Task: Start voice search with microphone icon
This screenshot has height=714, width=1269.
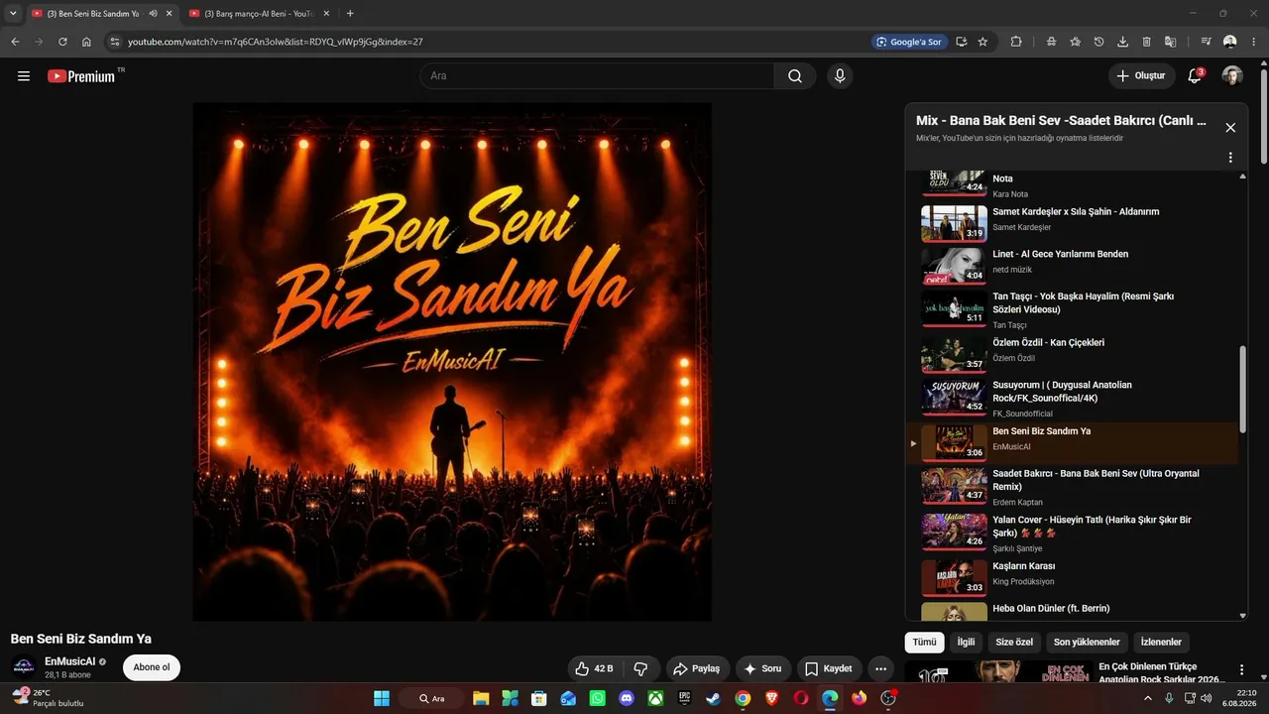Action: (840, 76)
